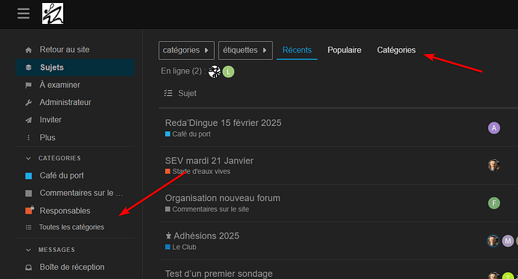The image size is (518, 279).
Task: Open topic Reda'Dingue 15 février 2025
Action: pyautogui.click(x=223, y=123)
